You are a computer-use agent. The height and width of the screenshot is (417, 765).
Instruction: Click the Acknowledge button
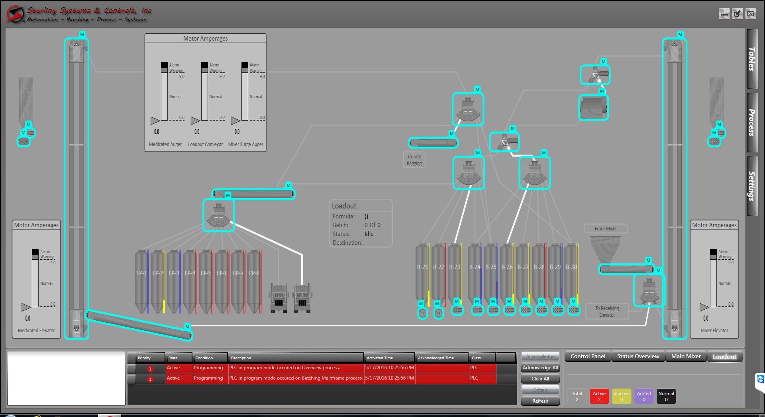pos(540,357)
